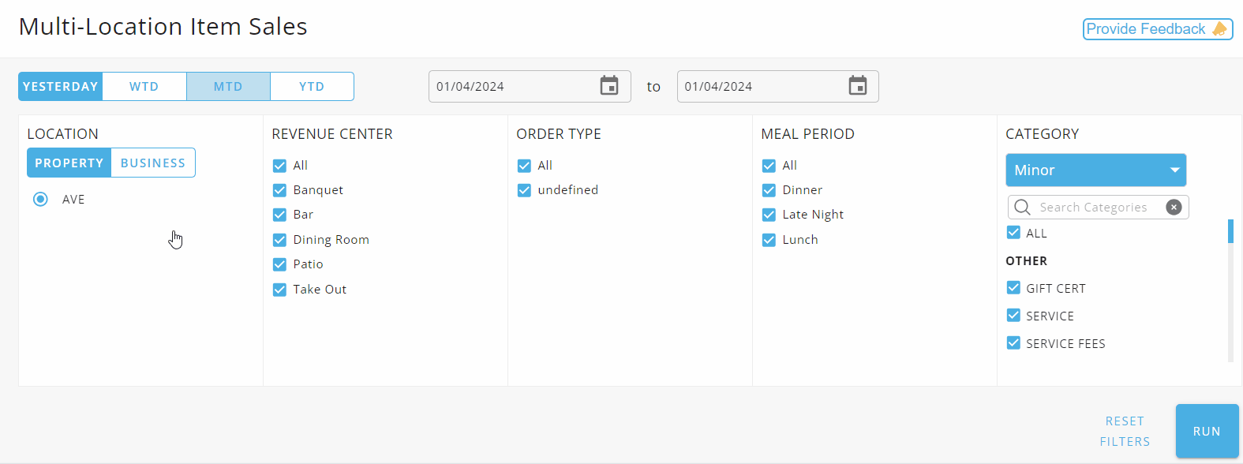This screenshot has width=1243, height=464.
Task: Run the report with the RUN button
Action: click(1207, 431)
